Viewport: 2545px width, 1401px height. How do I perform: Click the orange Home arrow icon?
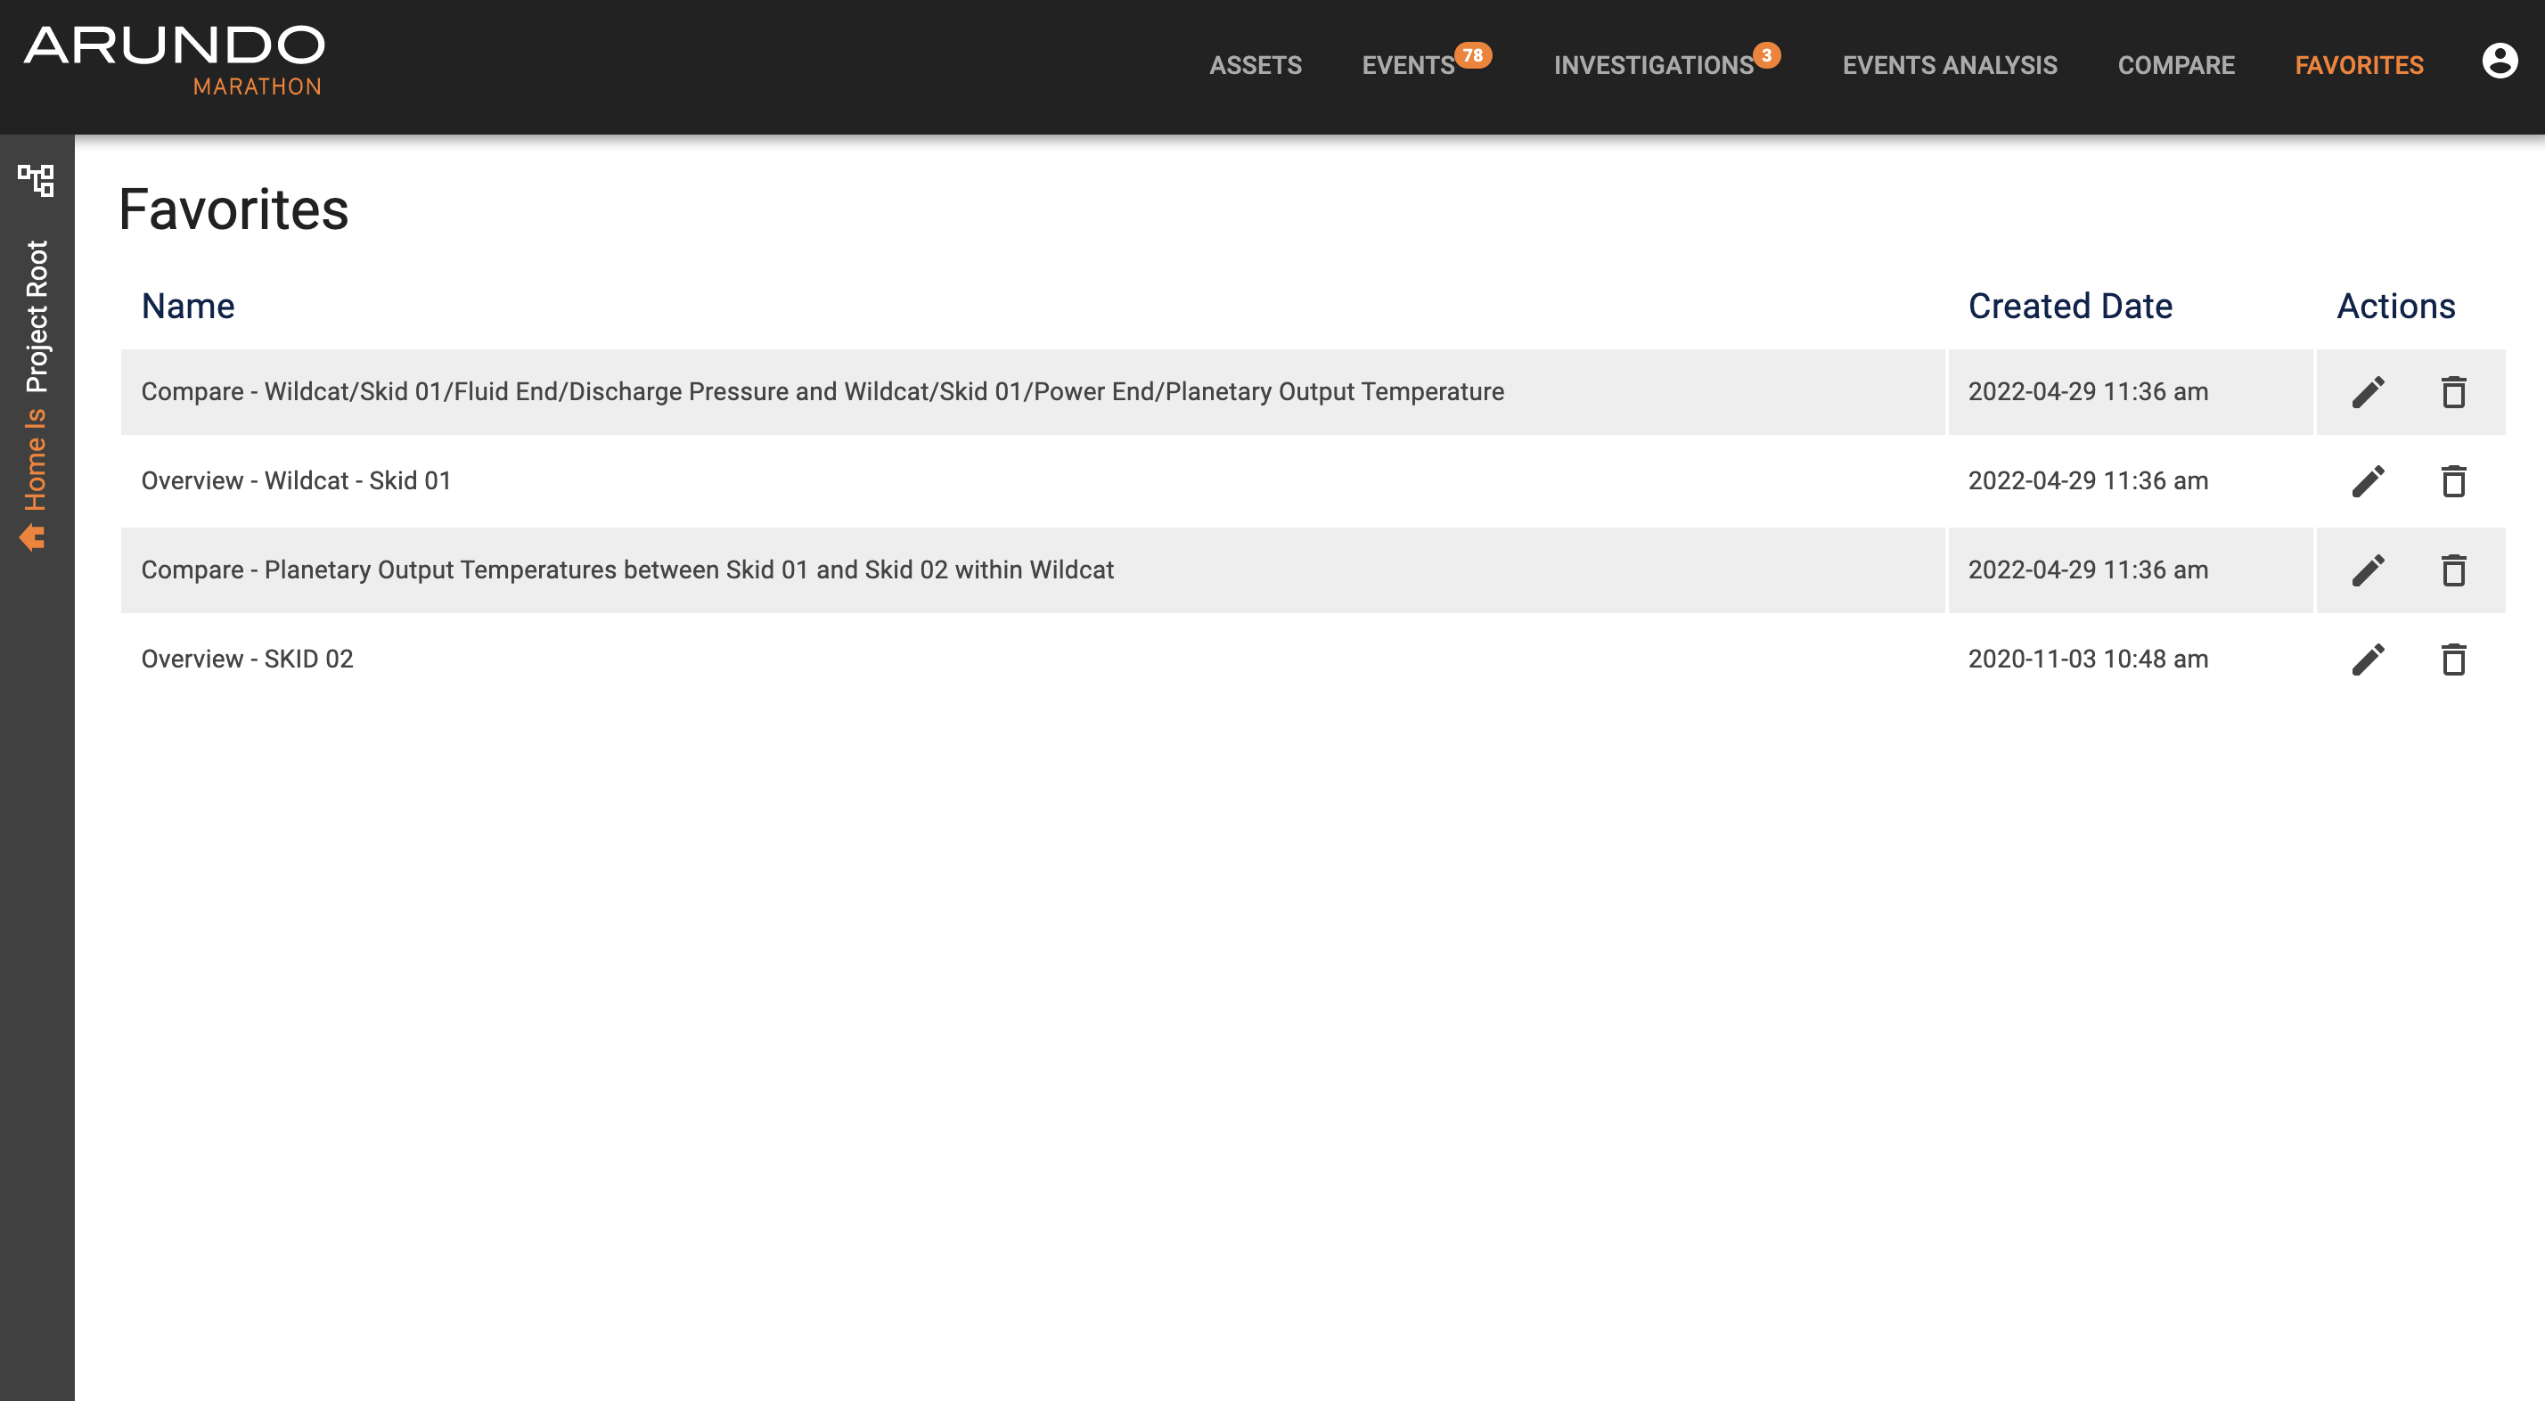(33, 537)
